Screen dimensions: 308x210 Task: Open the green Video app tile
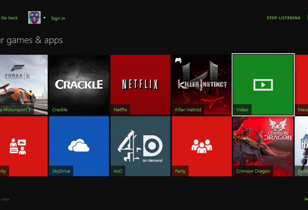click(x=263, y=85)
